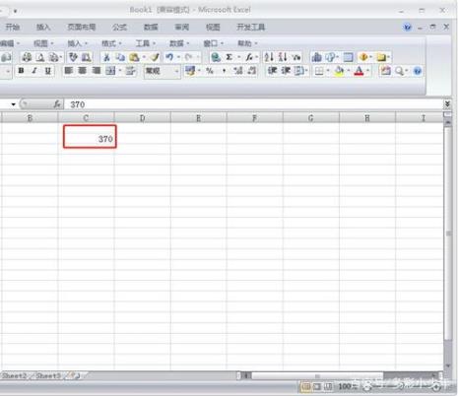
Task: Switch to Page Layout view in the status bar
Action: [x=317, y=386]
